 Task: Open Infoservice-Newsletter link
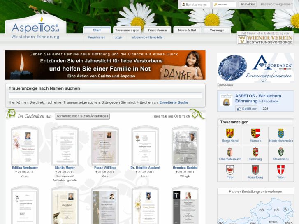click(147, 37)
